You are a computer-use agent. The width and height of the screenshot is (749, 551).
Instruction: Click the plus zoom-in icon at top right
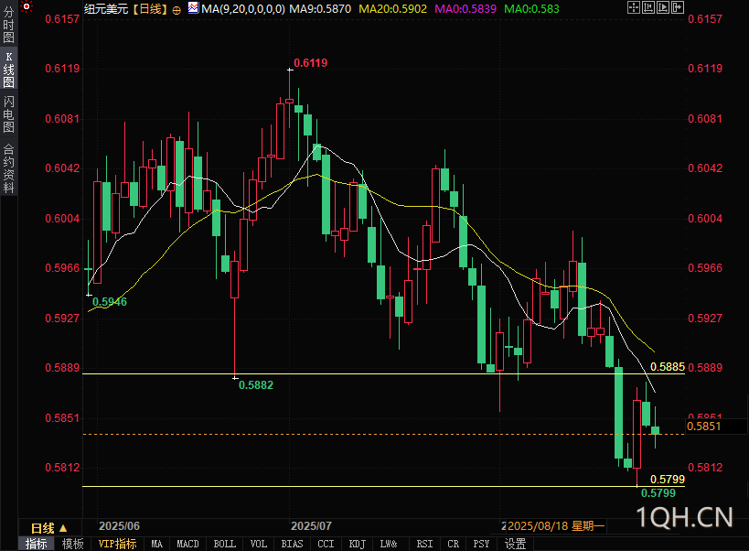635,8
